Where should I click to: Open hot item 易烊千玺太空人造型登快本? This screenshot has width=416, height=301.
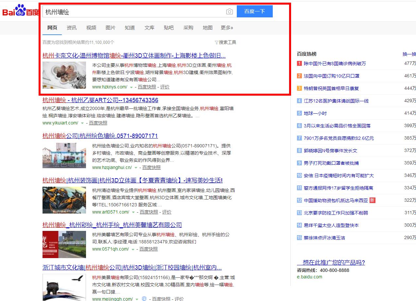point(331,225)
